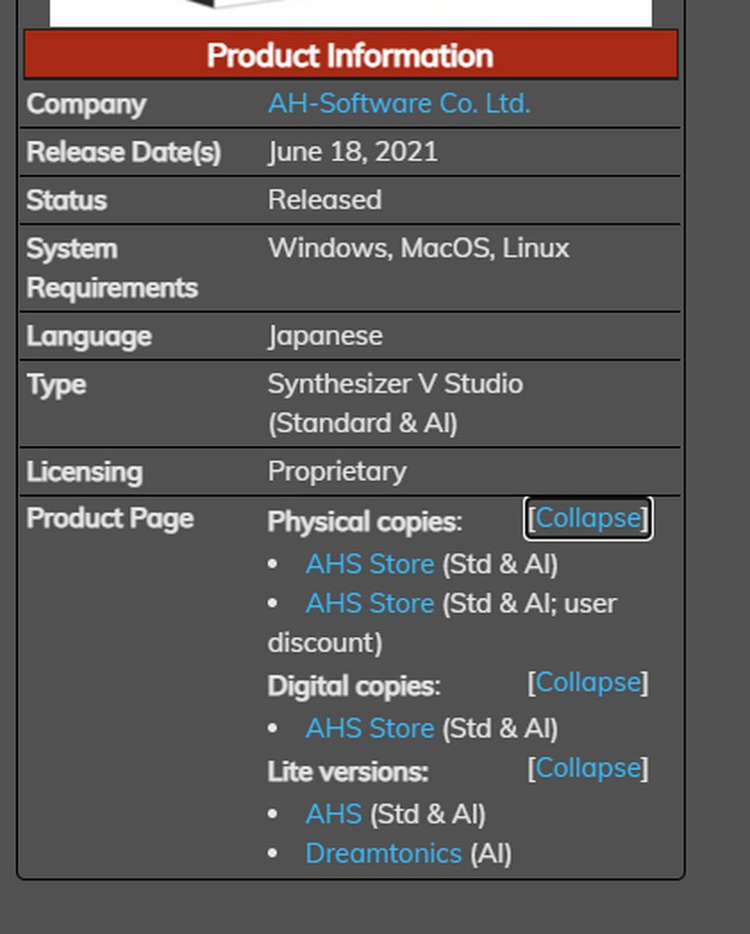This screenshot has height=934, width=750.
Task: Click the Release Date(s) row label
Action: coord(124,152)
